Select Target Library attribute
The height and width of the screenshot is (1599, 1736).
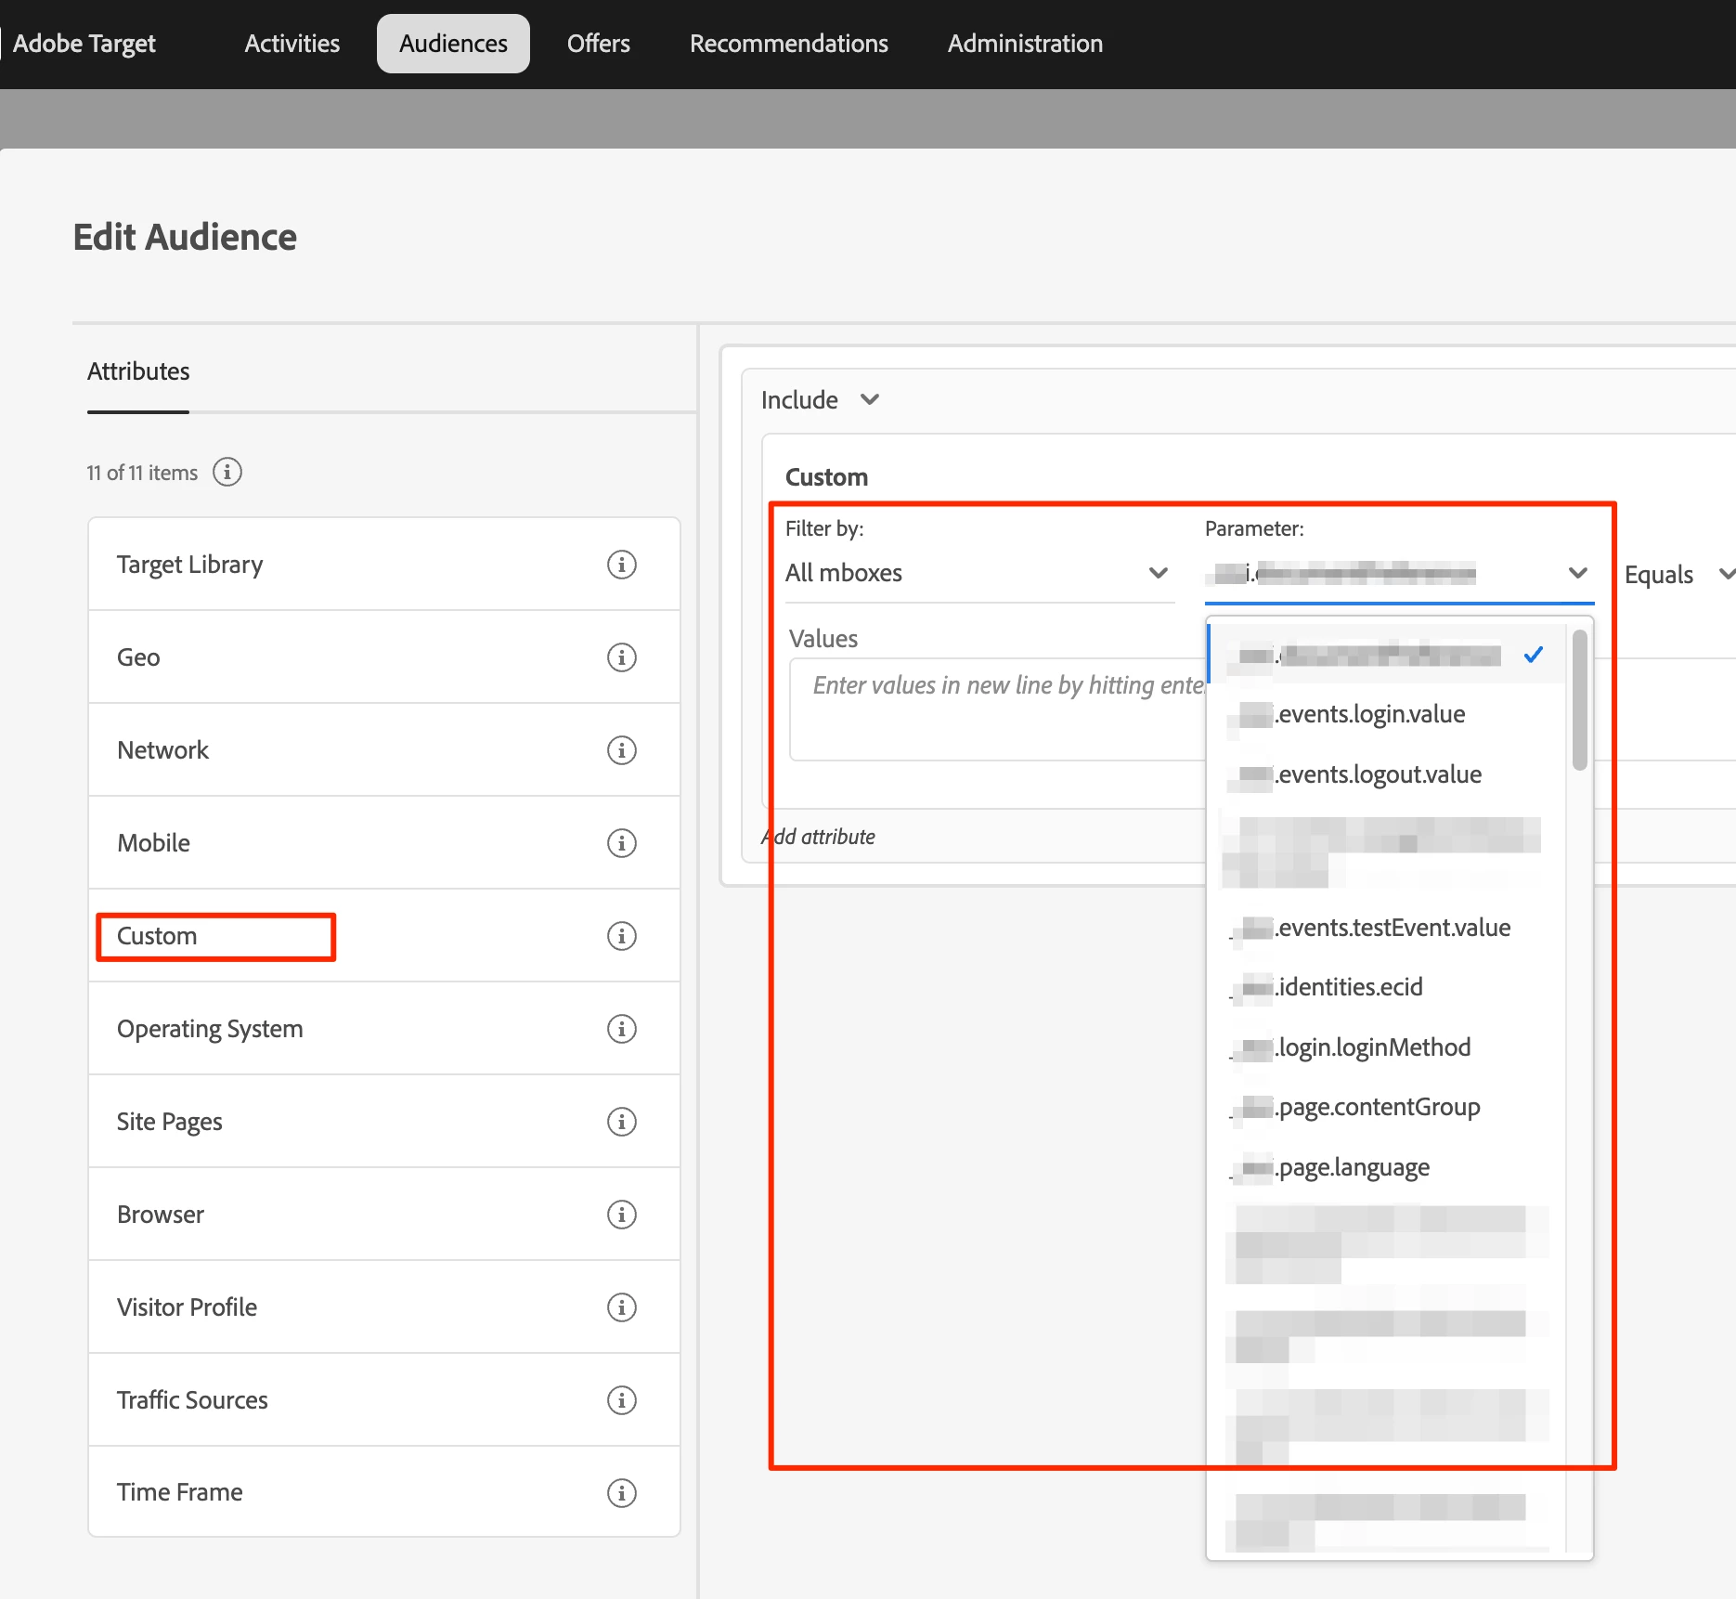pos(384,565)
